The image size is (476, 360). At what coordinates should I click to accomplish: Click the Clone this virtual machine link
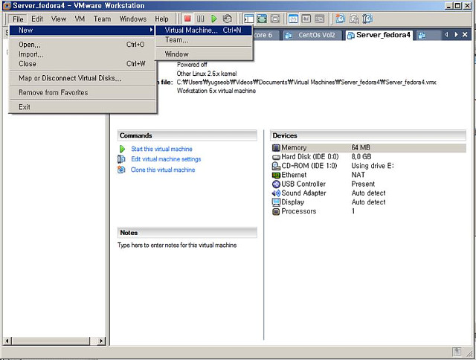[163, 170]
